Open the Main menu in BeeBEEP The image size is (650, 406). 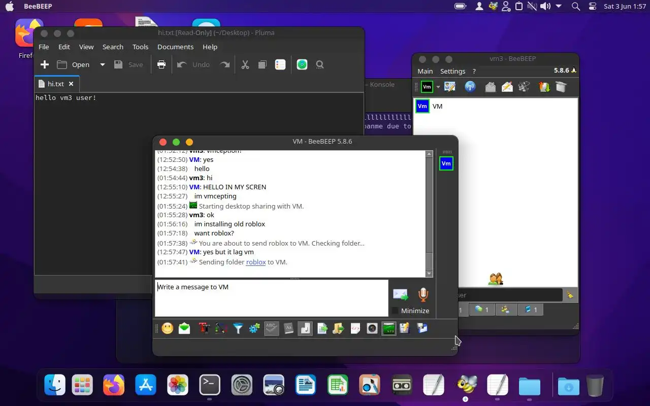click(425, 71)
